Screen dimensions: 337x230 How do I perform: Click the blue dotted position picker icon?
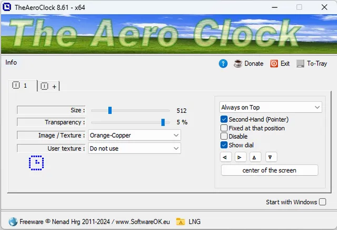36,163
